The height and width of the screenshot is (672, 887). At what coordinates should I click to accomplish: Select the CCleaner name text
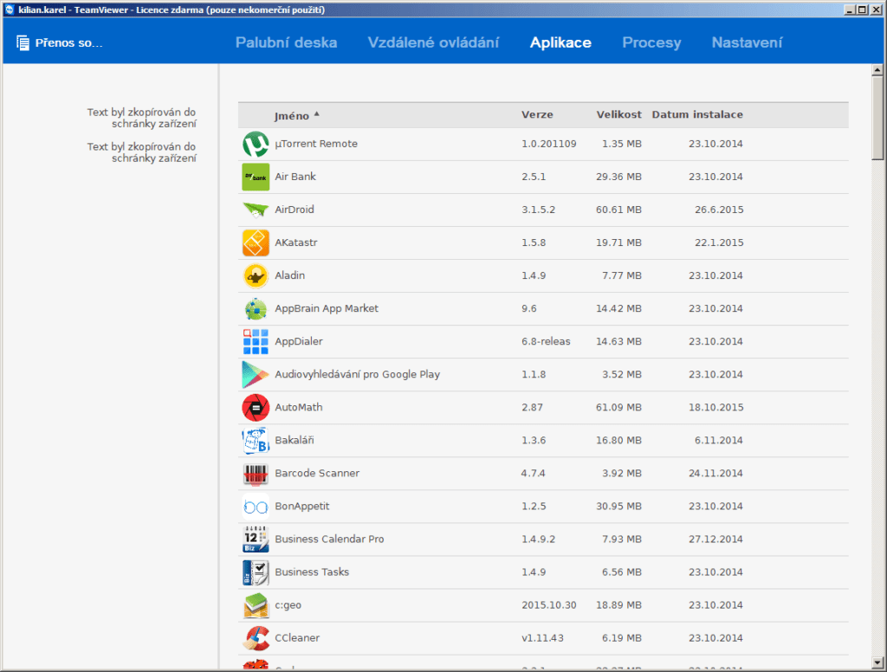click(x=297, y=637)
